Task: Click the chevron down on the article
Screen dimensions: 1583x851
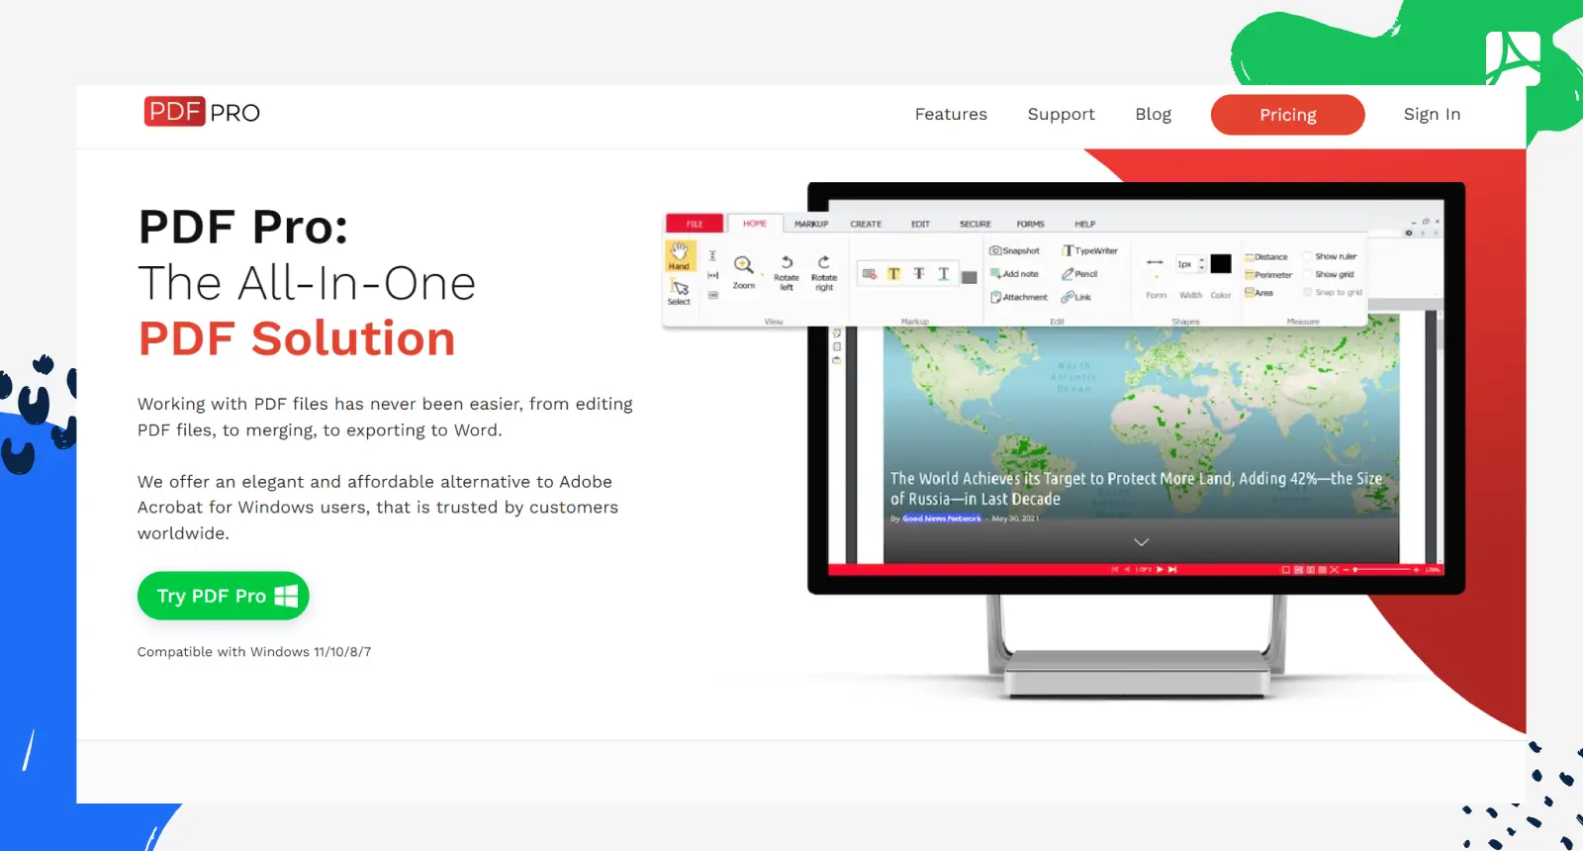Action: tap(1141, 542)
